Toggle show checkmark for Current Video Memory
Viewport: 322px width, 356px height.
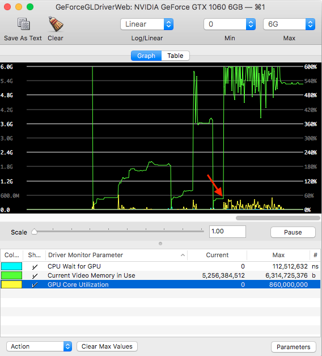click(35, 275)
